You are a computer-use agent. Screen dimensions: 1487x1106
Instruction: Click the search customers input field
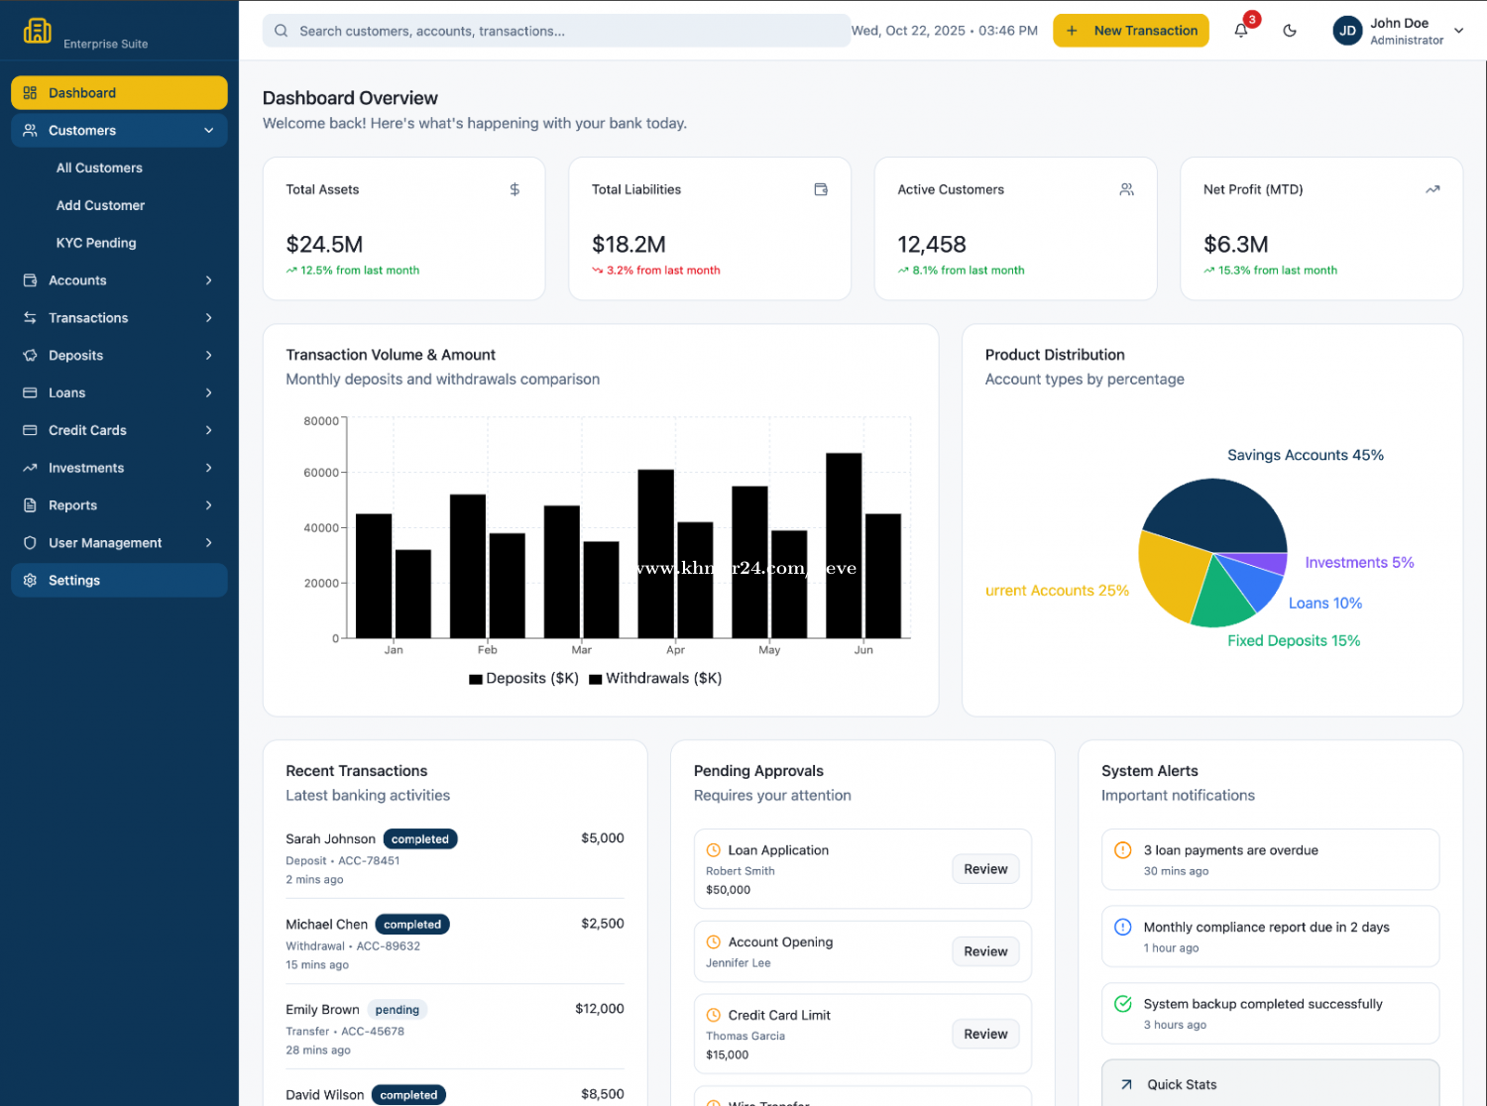(x=555, y=31)
